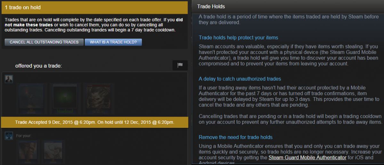Click 'Trade holds help protect your items' heading

(x=238, y=38)
